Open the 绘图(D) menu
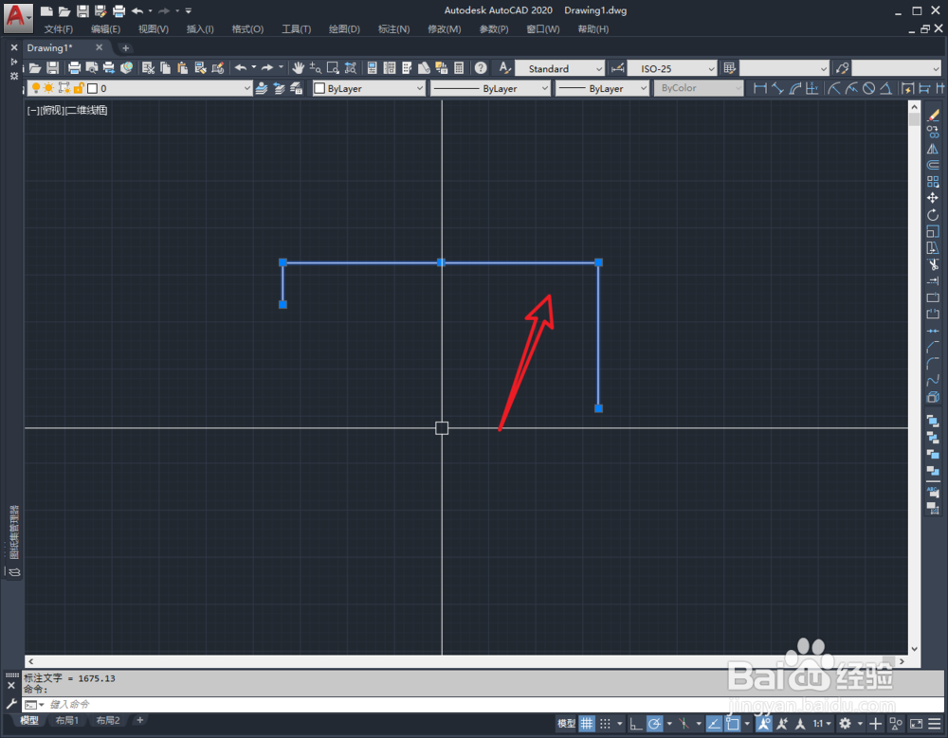This screenshot has width=948, height=738. tap(345, 29)
